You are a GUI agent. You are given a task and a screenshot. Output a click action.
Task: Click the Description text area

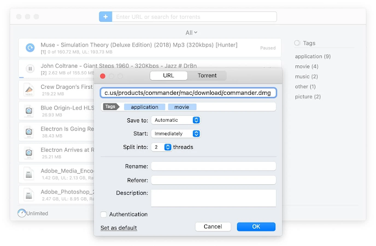[214, 198]
